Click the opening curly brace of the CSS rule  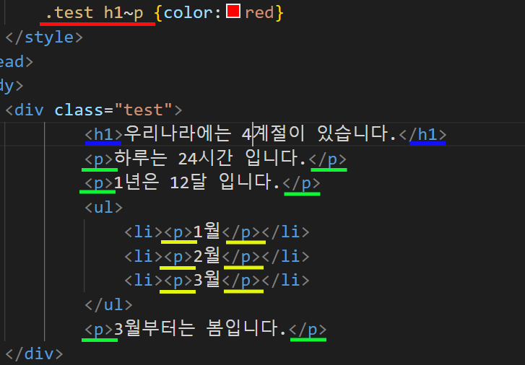tap(158, 13)
